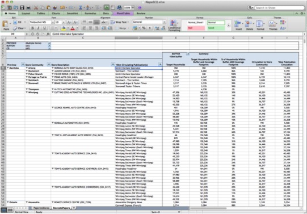Viewport: 307px width, 214px height.
Task: Click the Insert cells icon
Action: [x=238, y=25]
